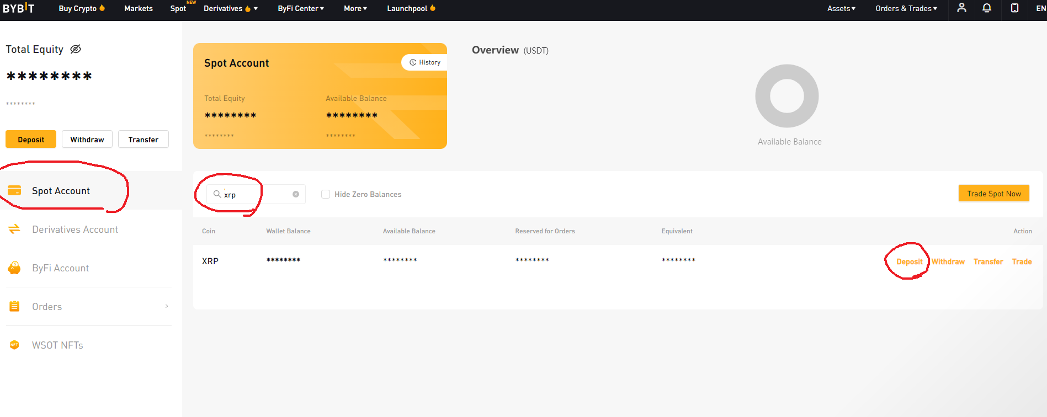Open the user profile icon
1047x417 pixels.
[961, 8]
